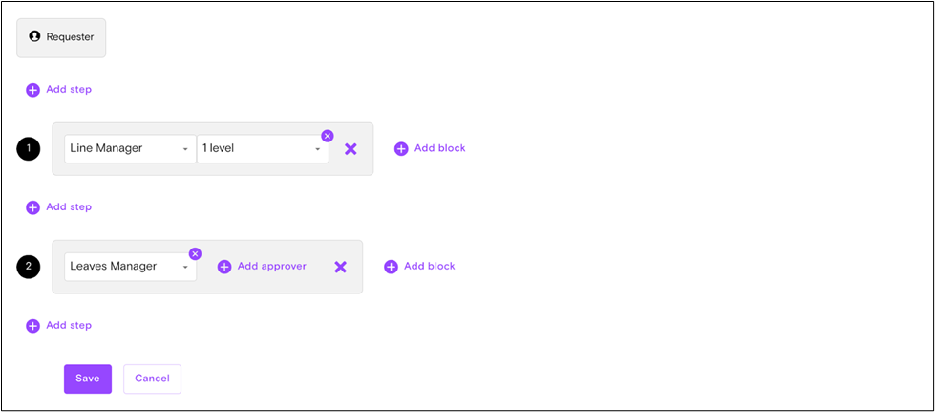Open the Leaves Manager dropdown
This screenshot has width=935, height=412.
pyautogui.click(x=130, y=267)
